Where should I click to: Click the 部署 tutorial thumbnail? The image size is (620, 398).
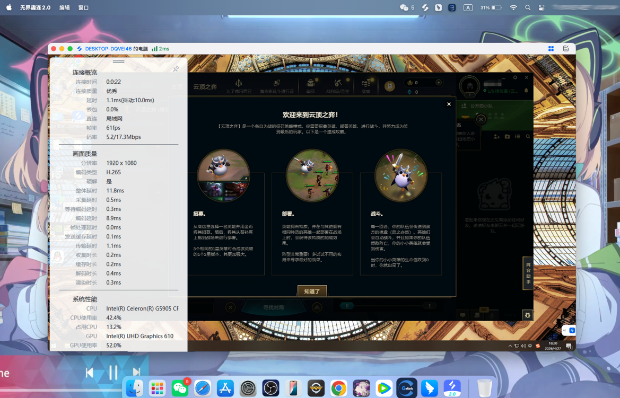[x=312, y=175]
